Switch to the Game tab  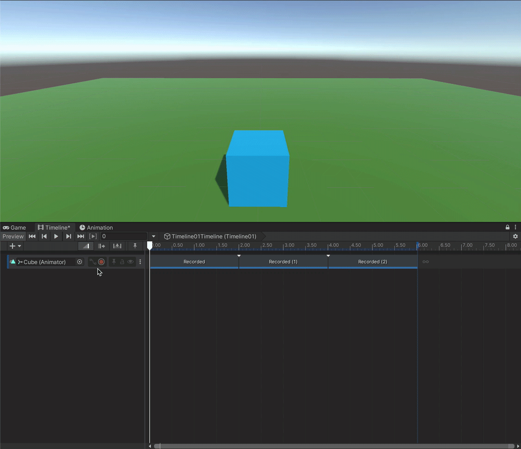coord(17,228)
